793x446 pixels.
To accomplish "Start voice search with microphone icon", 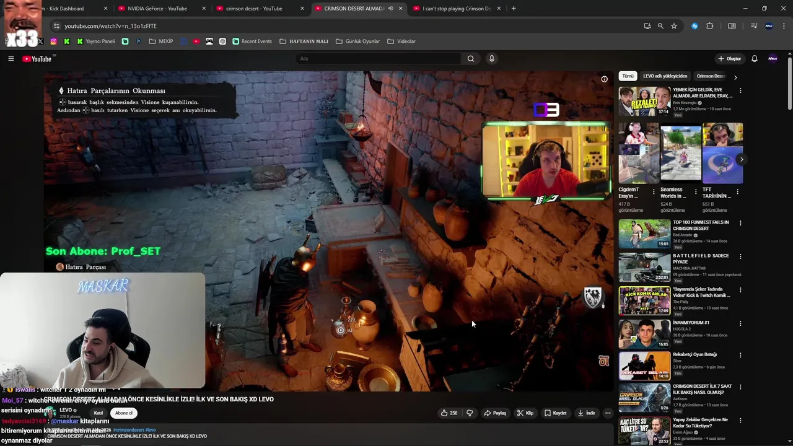I will [492, 59].
